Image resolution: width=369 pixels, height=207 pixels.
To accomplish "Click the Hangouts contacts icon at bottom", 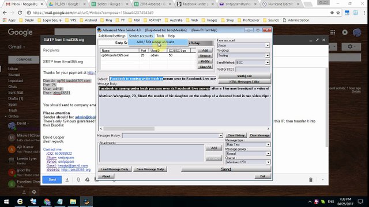I will [24, 192].
